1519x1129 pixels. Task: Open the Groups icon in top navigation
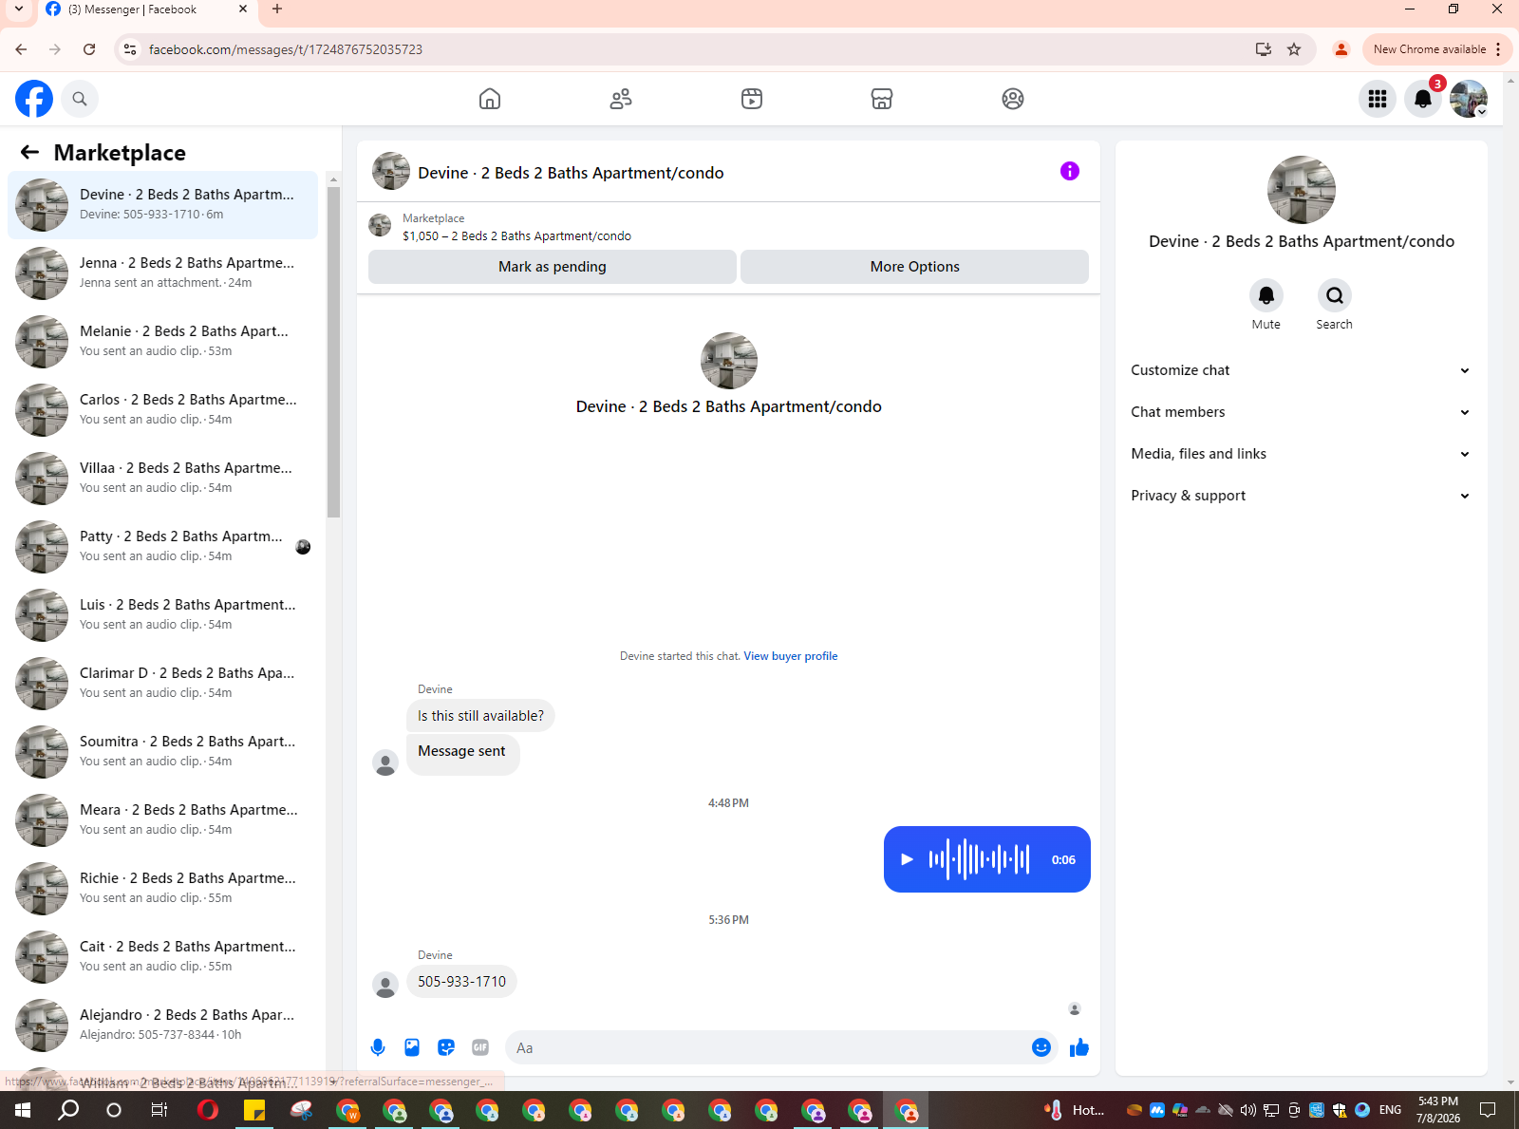[1013, 99]
